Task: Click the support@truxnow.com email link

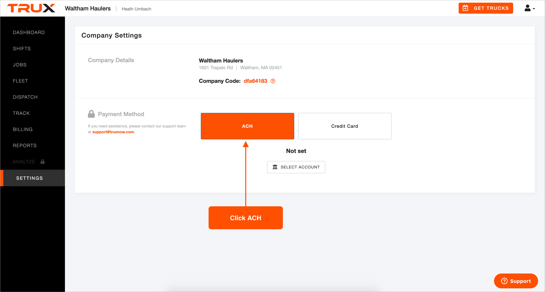Action: tap(113, 132)
